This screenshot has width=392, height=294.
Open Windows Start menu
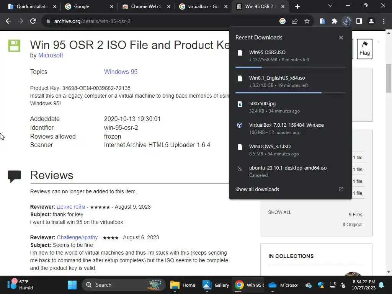(72, 285)
